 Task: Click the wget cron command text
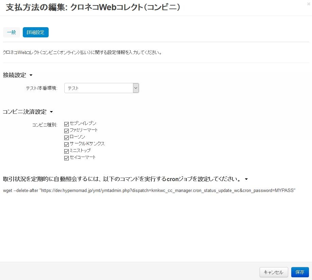click(149, 190)
